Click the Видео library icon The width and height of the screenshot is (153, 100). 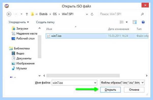(13, 53)
